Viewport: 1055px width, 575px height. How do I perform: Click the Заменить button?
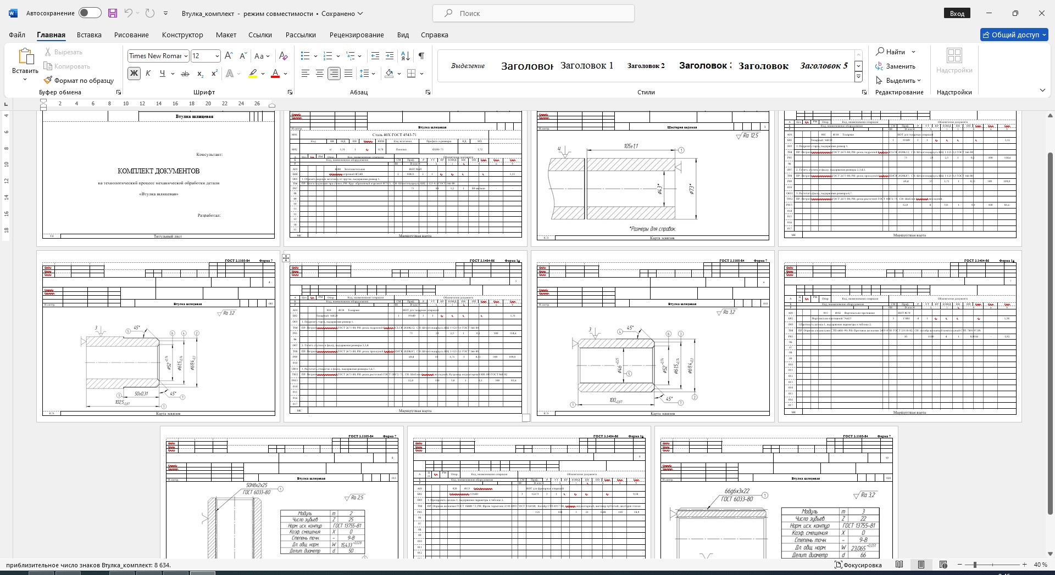[896, 66]
